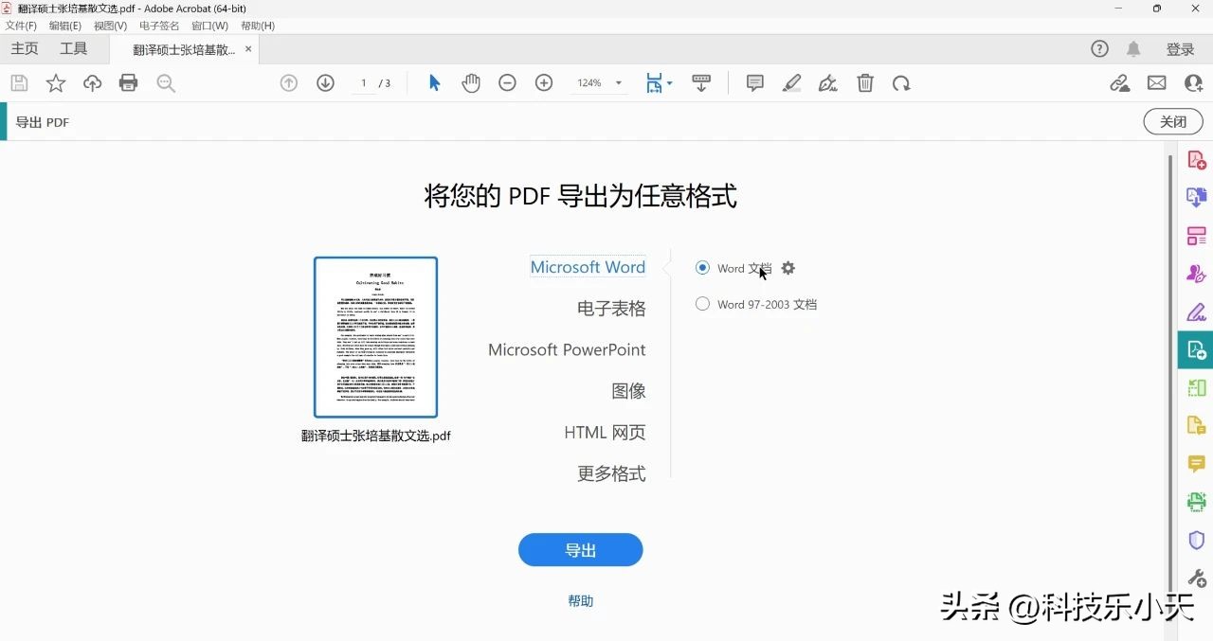Select the Word 97-2003 文档 option
The image size is (1213, 641).
(702, 303)
